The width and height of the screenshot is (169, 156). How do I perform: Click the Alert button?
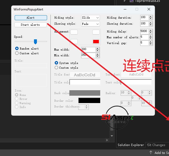coord(31,18)
